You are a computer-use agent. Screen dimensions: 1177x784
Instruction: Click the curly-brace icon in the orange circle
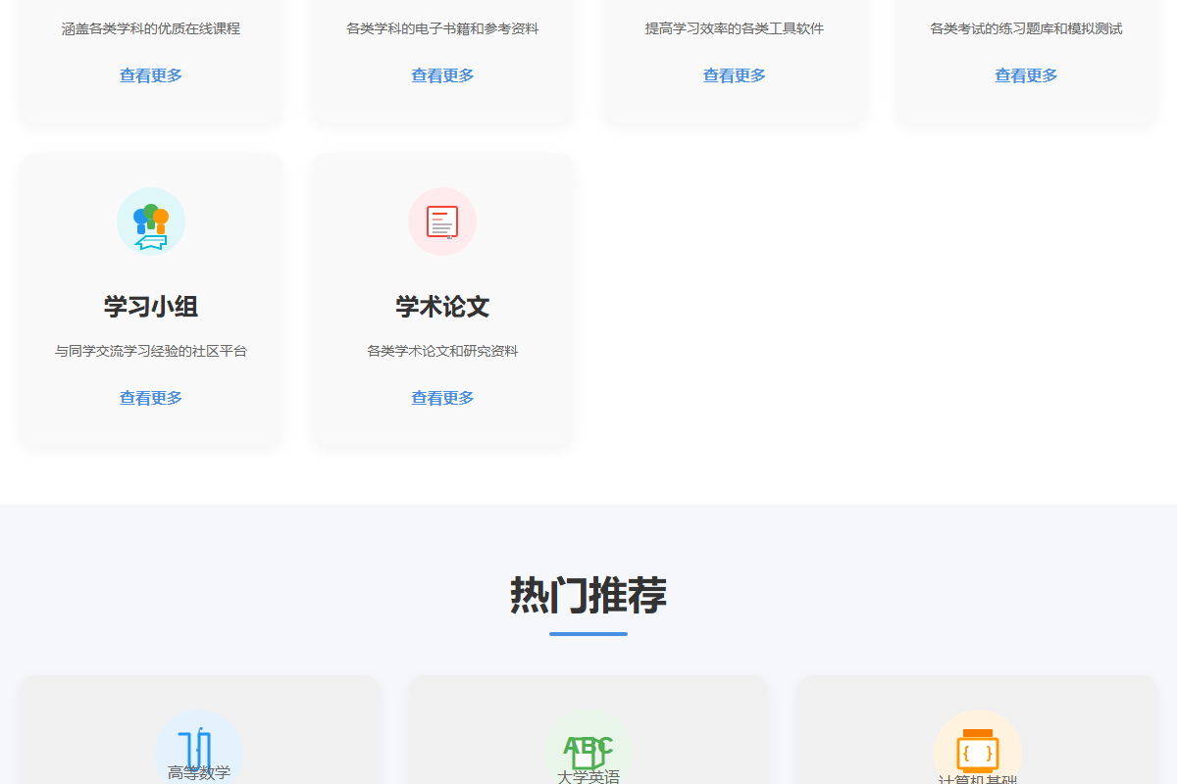[978, 749]
